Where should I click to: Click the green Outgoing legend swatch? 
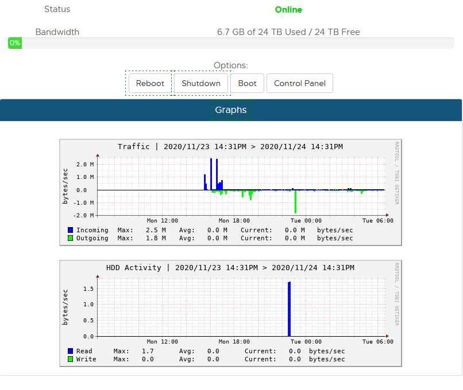pos(70,238)
